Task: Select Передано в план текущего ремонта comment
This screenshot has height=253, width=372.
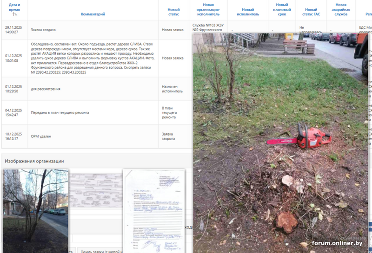Action: point(60,113)
